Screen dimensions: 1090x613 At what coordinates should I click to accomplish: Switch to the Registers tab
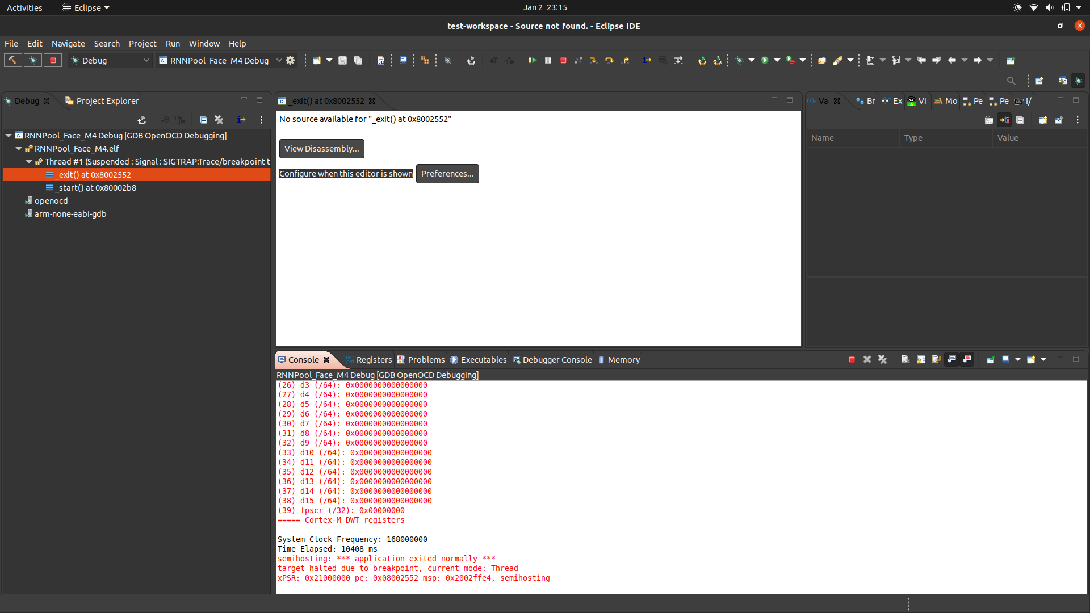tap(369, 360)
